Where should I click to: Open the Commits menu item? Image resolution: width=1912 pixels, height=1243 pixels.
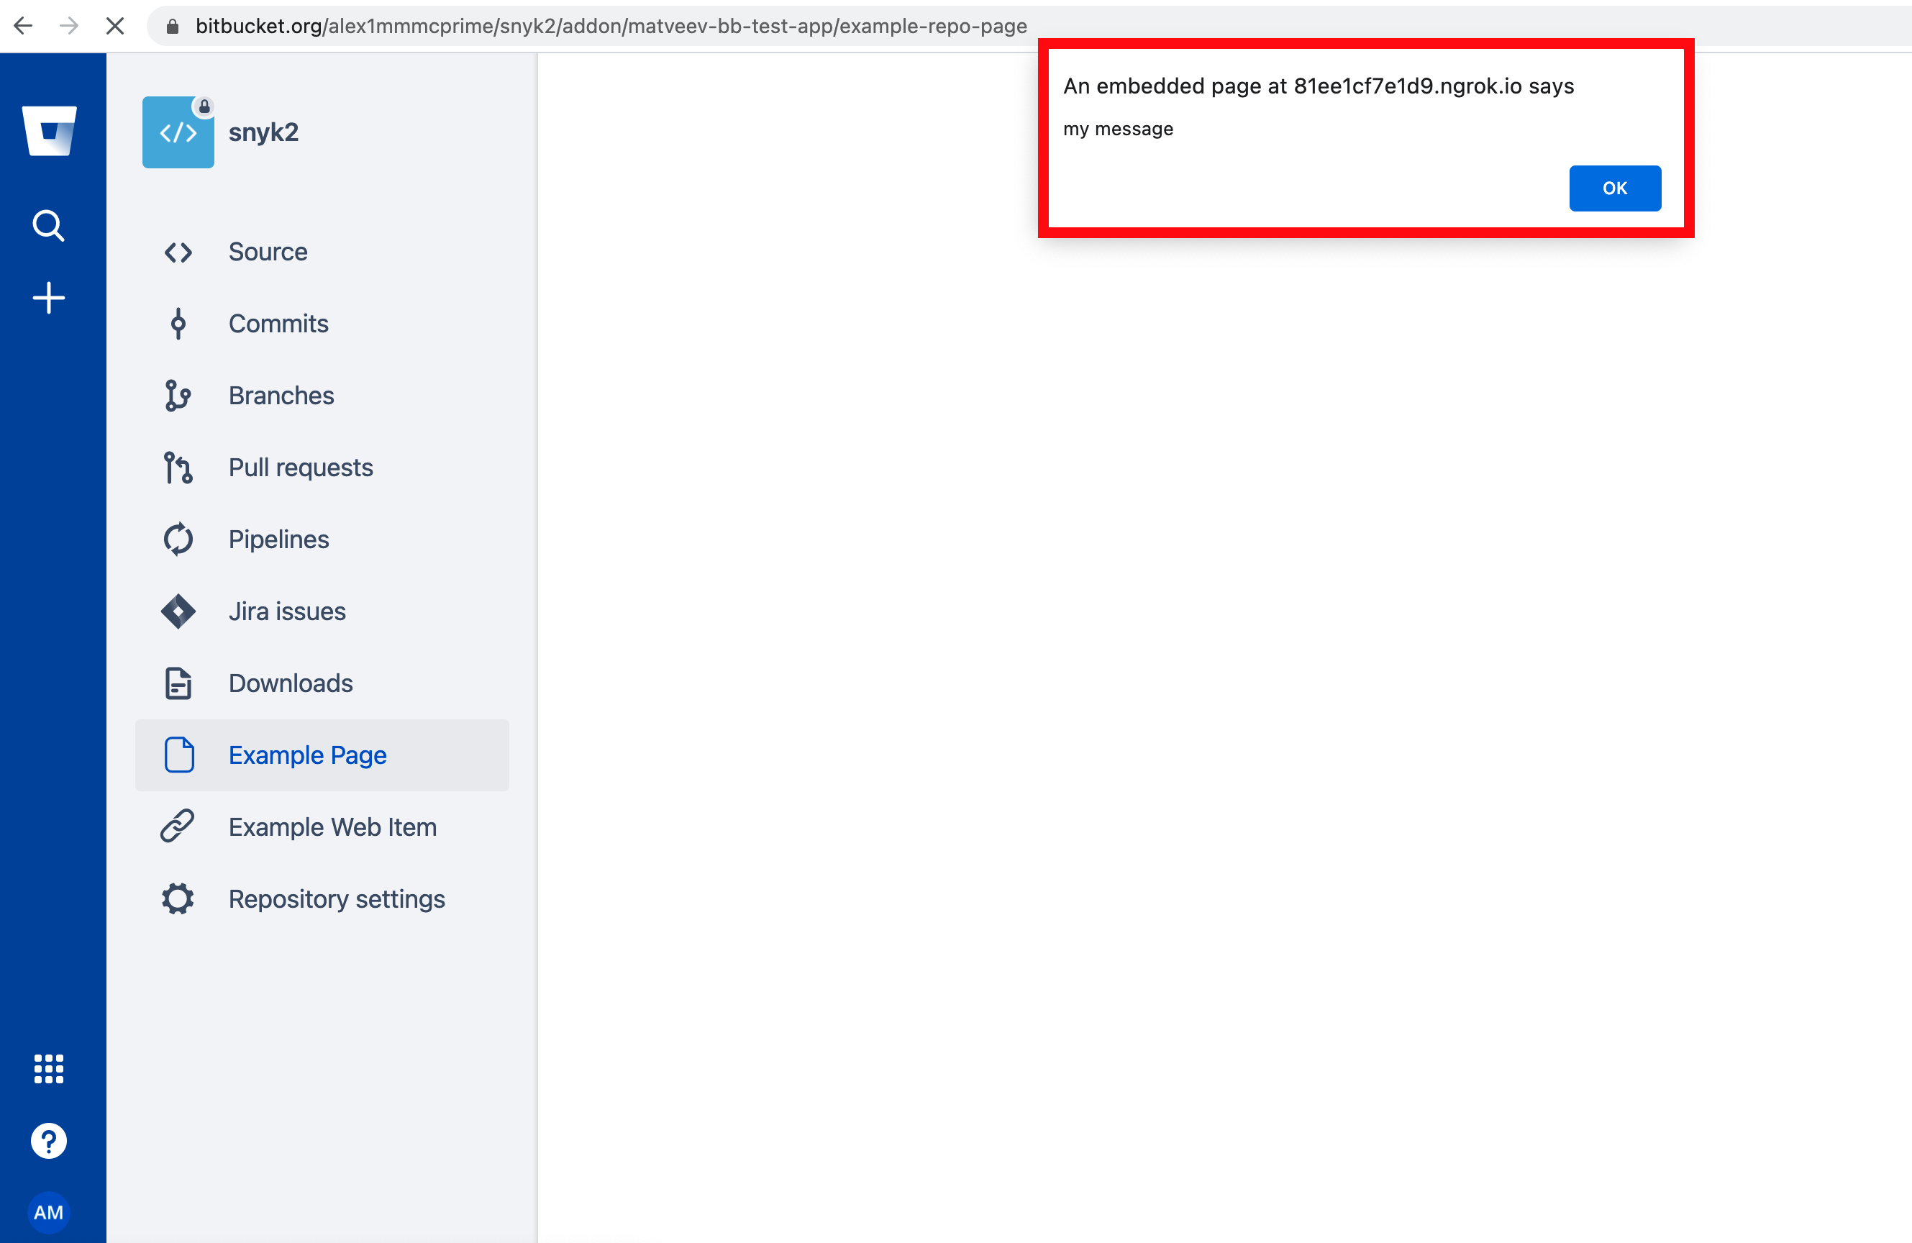coord(322,324)
